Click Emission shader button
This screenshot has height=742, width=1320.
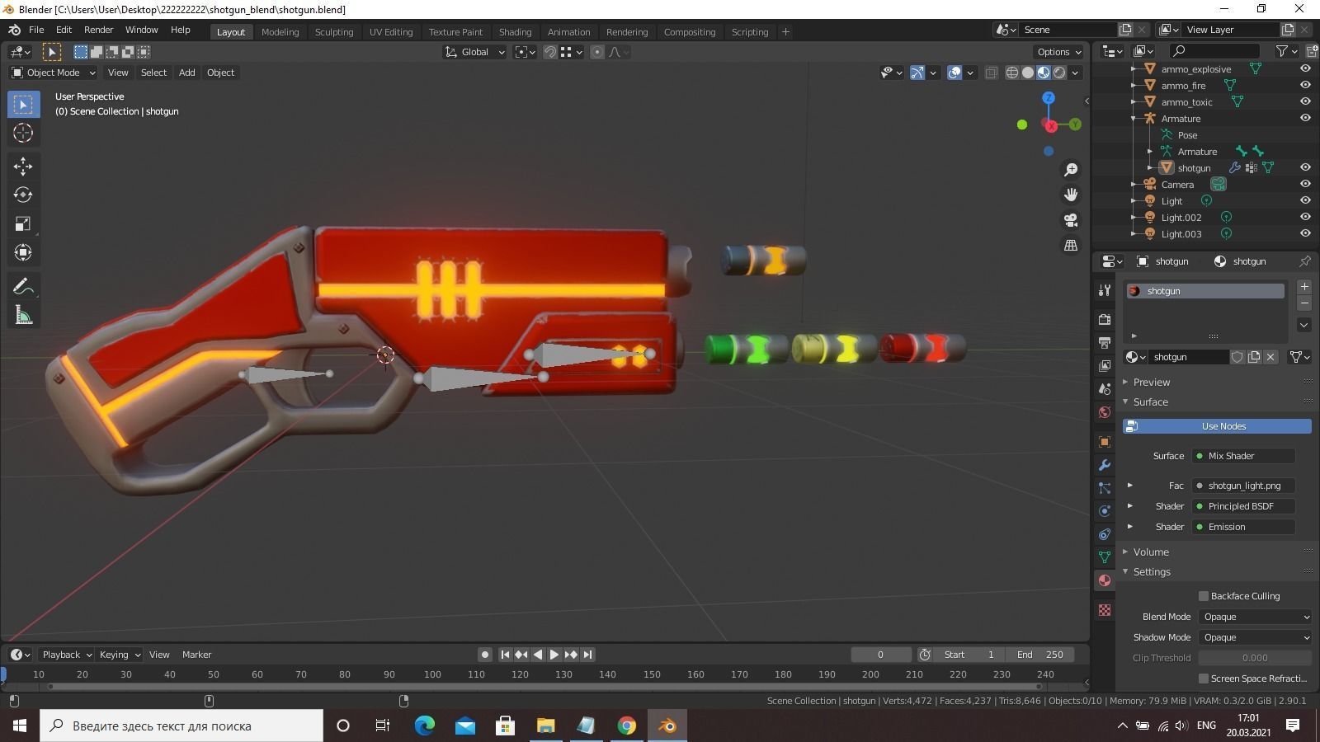pos(1244,527)
